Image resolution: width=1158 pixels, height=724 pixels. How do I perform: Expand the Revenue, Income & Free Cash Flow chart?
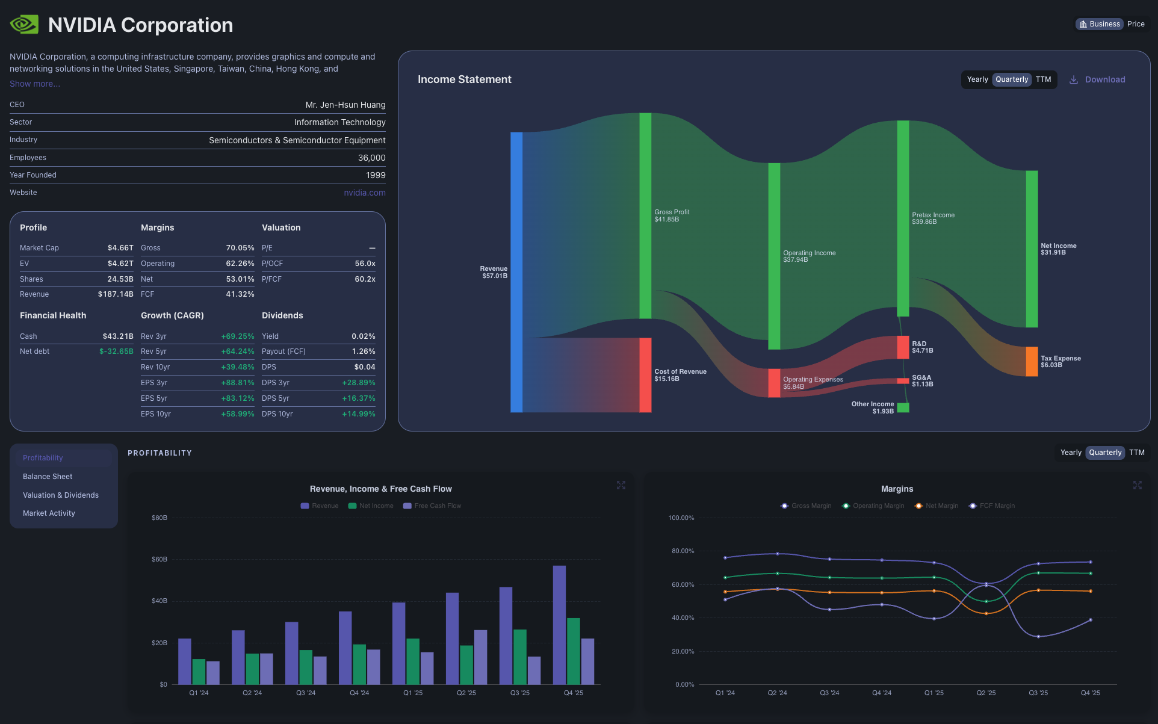coord(621,485)
